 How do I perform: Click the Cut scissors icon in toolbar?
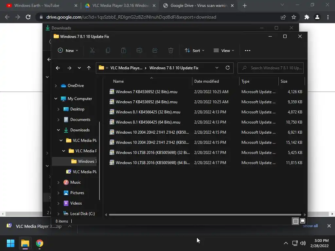pyautogui.click(x=92, y=51)
